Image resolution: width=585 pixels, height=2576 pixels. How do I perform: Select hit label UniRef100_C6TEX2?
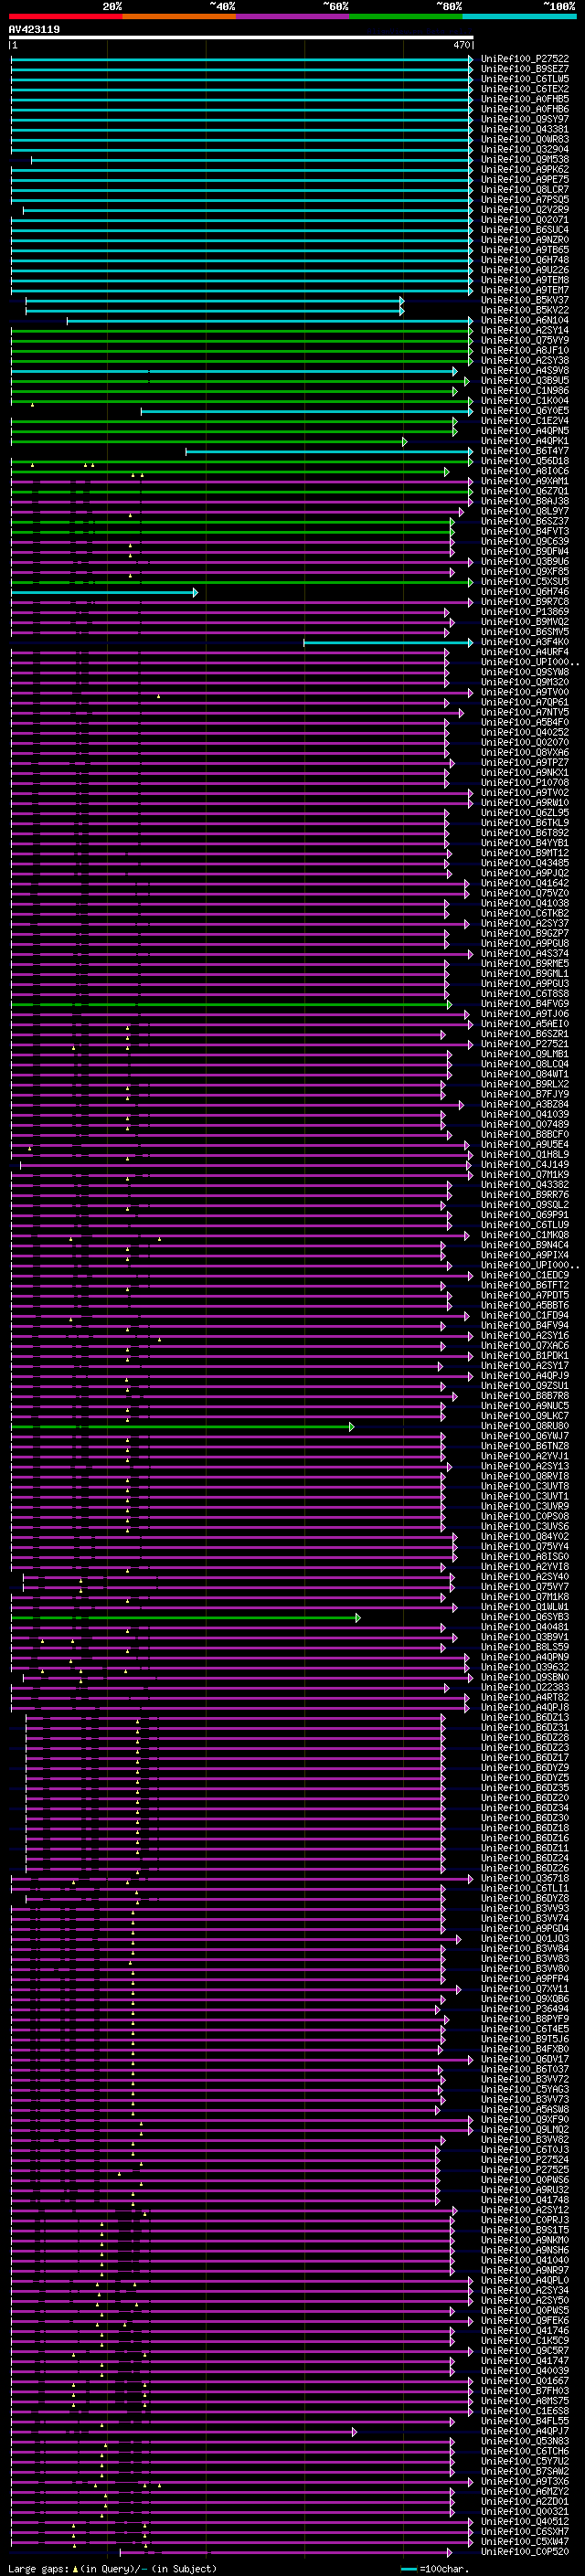click(525, 89)
